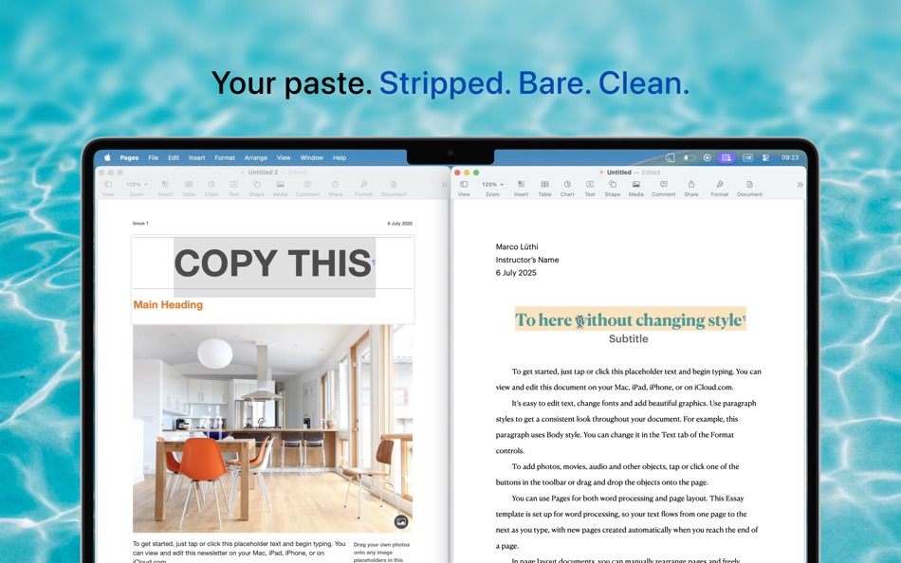Open the Table tool in the left toolbar
The height and width of the screenshot is (563, 901).
(x=189, y=185)
